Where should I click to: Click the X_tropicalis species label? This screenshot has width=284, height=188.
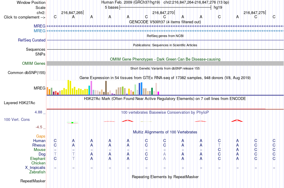[35, 168]
